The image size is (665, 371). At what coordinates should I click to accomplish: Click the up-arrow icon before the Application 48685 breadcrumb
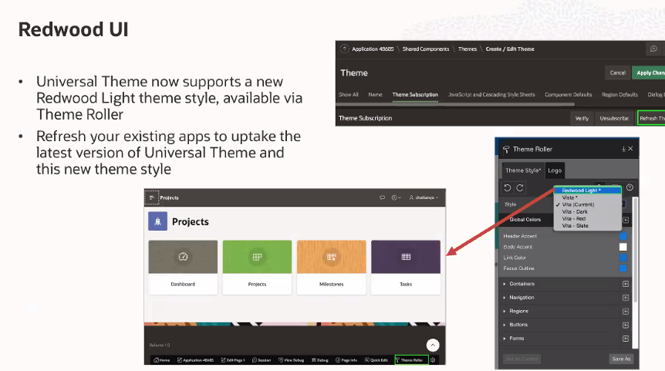(344, 49)
